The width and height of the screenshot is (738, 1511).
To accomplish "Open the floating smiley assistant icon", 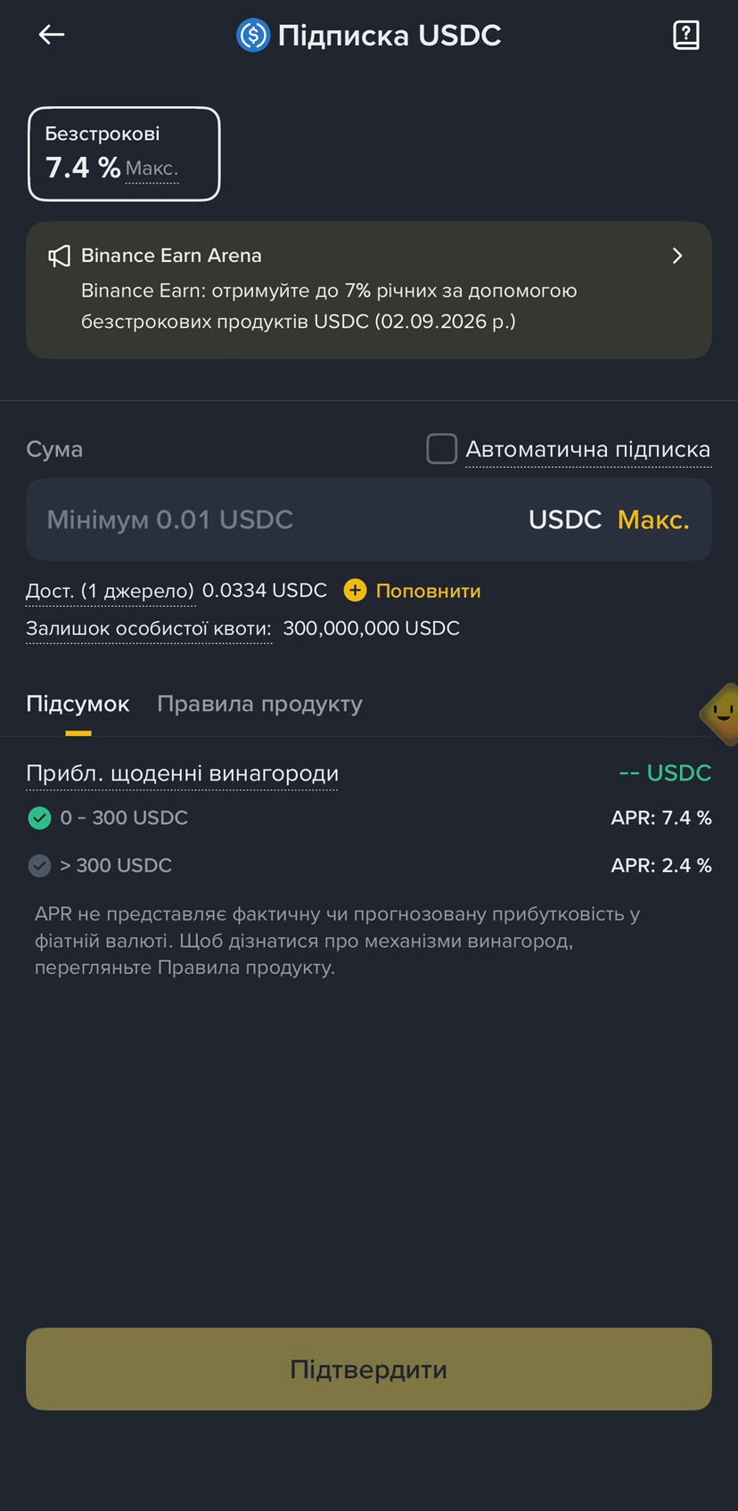I will 720,713.
